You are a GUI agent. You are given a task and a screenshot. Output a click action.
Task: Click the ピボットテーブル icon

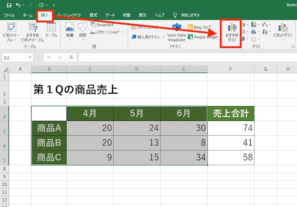(11, 27)
